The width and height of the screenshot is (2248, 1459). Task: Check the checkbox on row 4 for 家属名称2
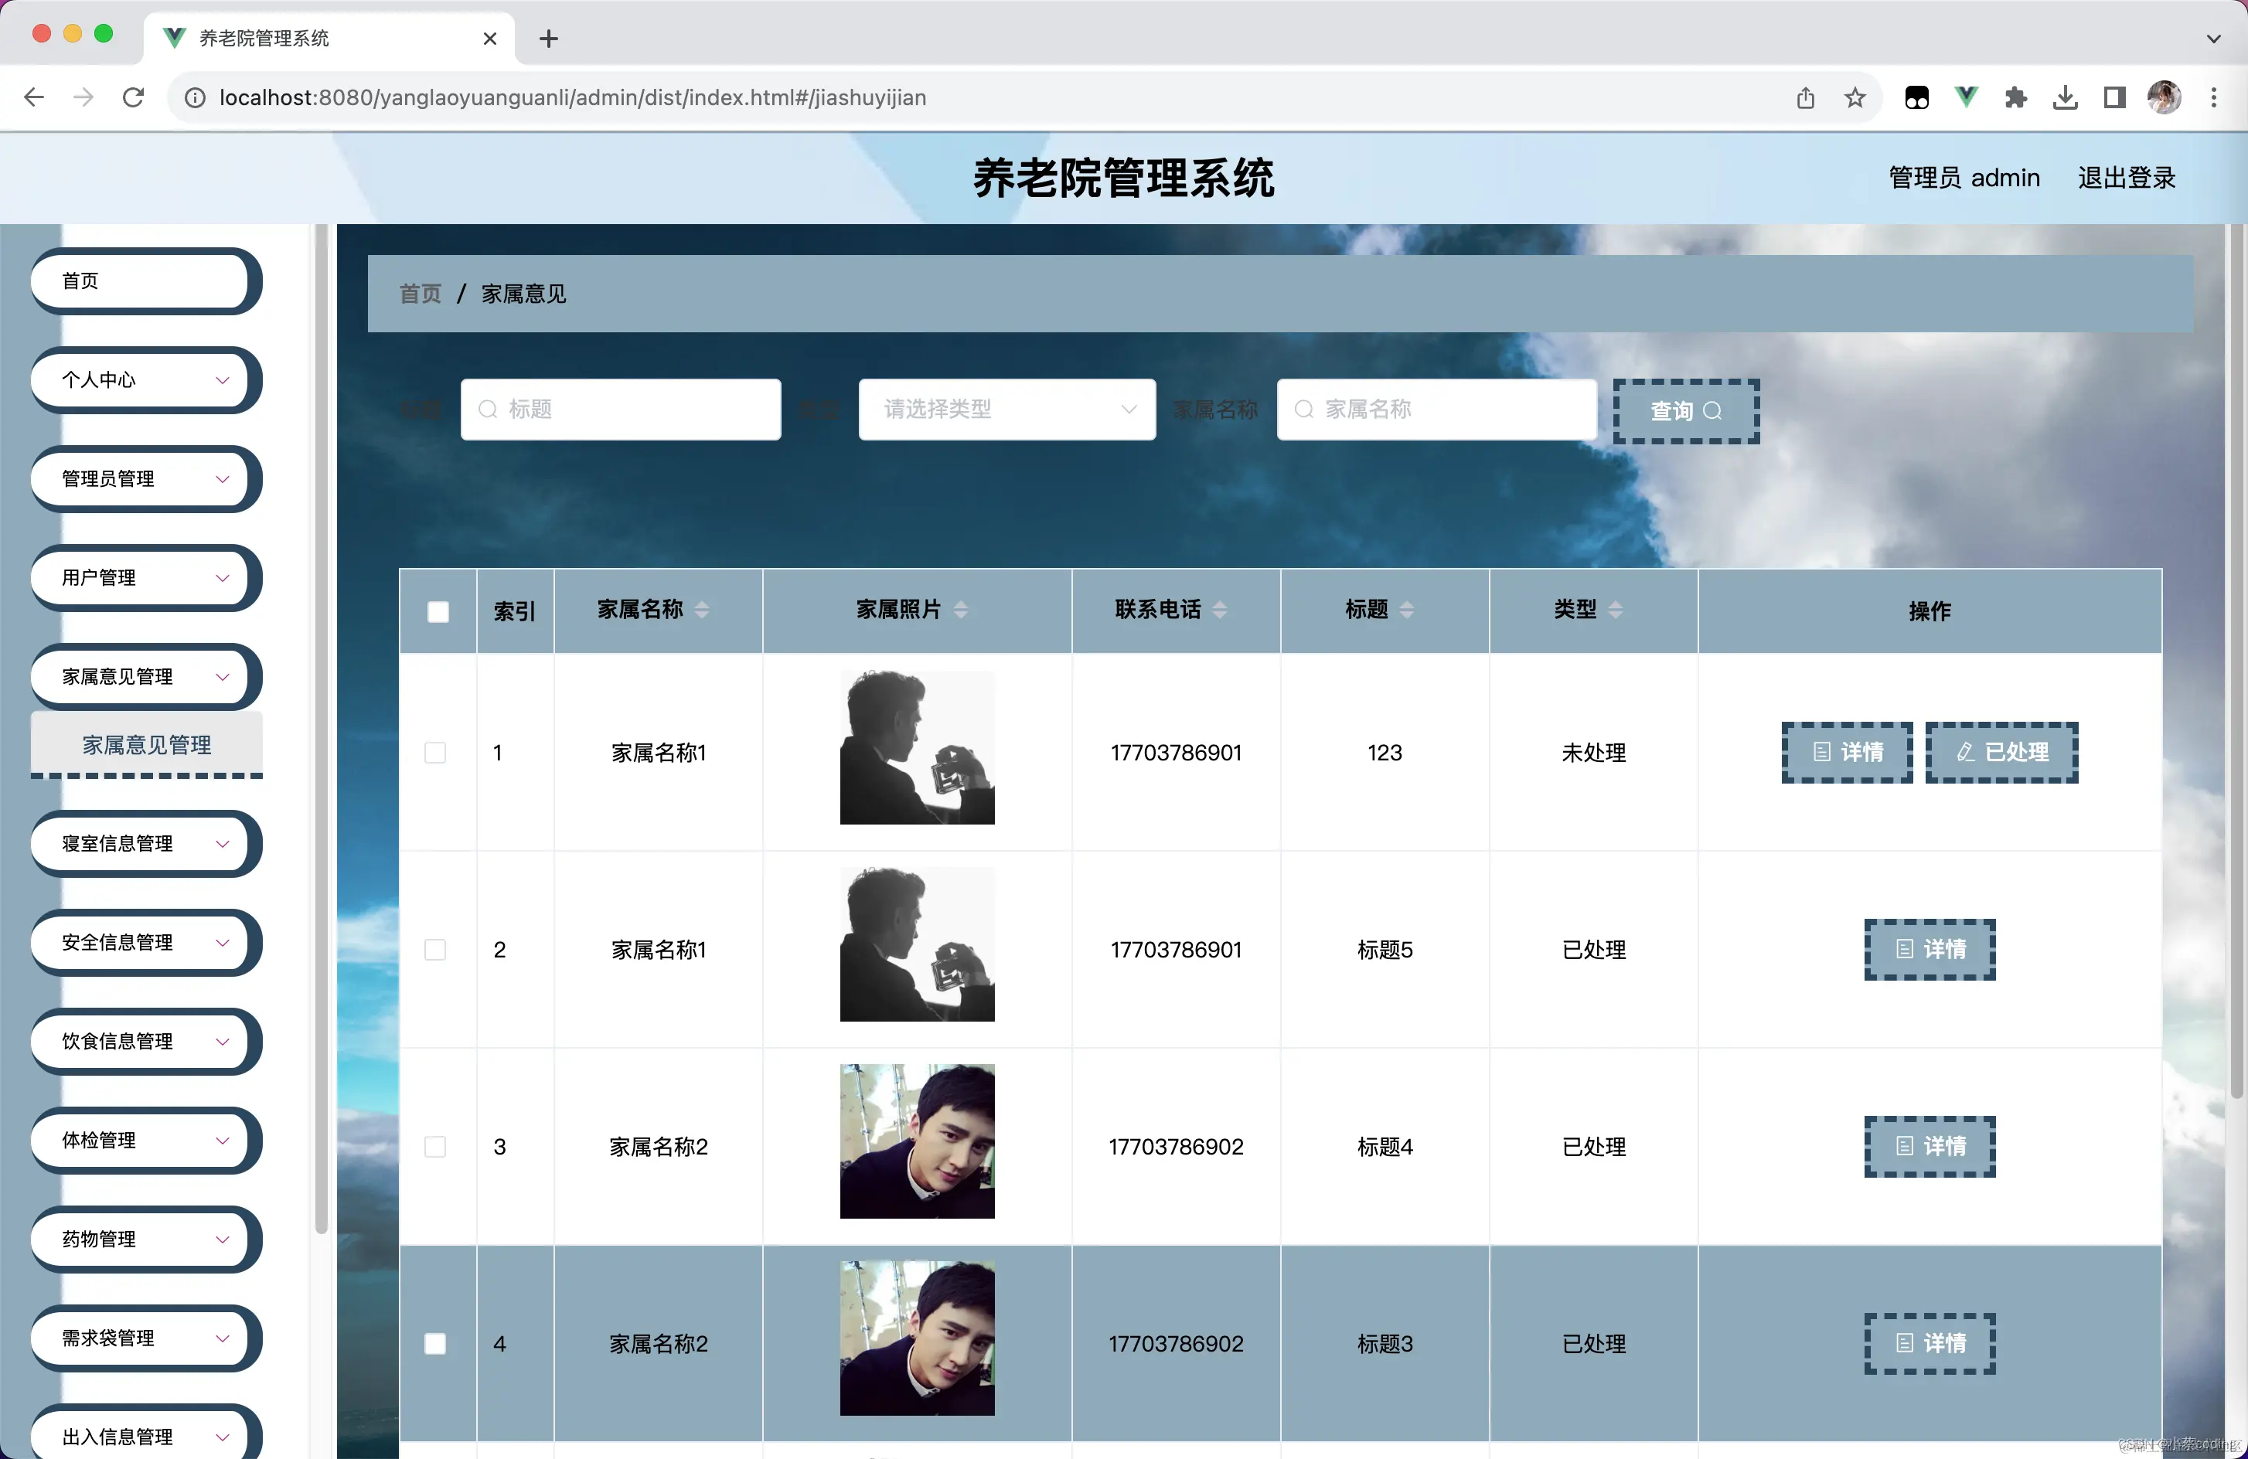pyautogui.click(x=435, y=1343)
